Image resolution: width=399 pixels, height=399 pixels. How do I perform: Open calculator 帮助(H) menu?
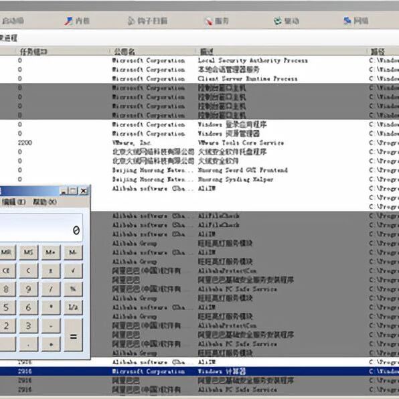(x=45, y=202)
